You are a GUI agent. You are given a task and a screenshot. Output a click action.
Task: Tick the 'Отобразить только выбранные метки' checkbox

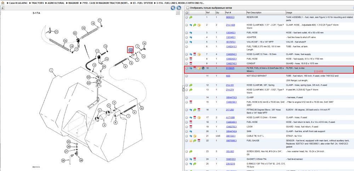pyautogui.click(x=187, y=8)
